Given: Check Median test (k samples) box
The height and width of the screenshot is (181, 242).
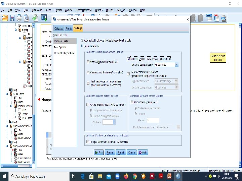Looking at the screenshot, I should click(132, 102).
